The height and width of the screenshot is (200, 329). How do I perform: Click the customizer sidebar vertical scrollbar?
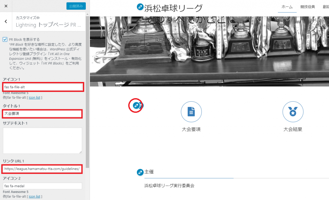[x=87, y=96]
